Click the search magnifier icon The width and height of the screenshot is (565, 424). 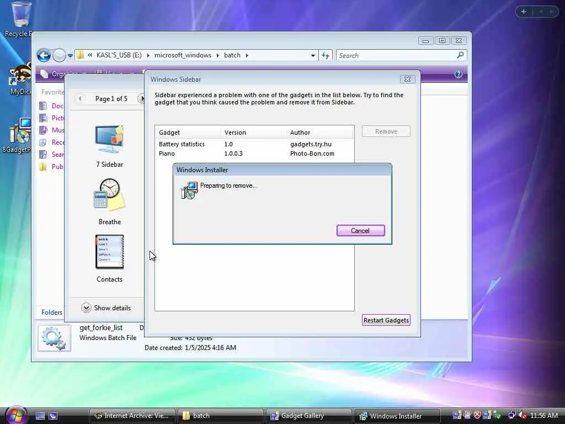[x=460, y=55]
